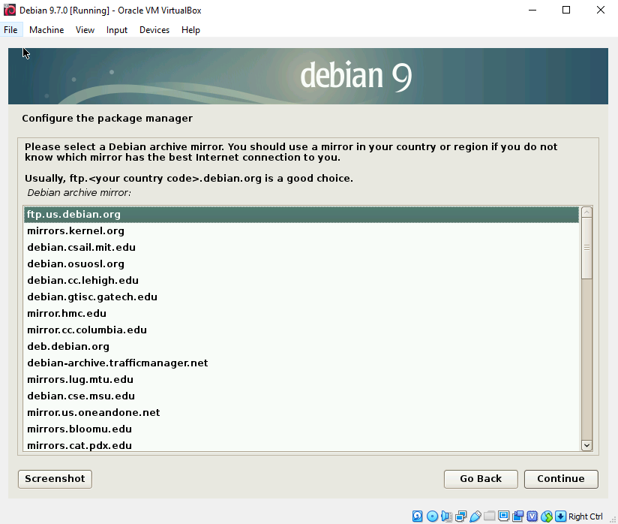Image resolution: width=618 pixels, height=524 pixels.
Task: Open the Machine menu
Action: tap(46, 30)
